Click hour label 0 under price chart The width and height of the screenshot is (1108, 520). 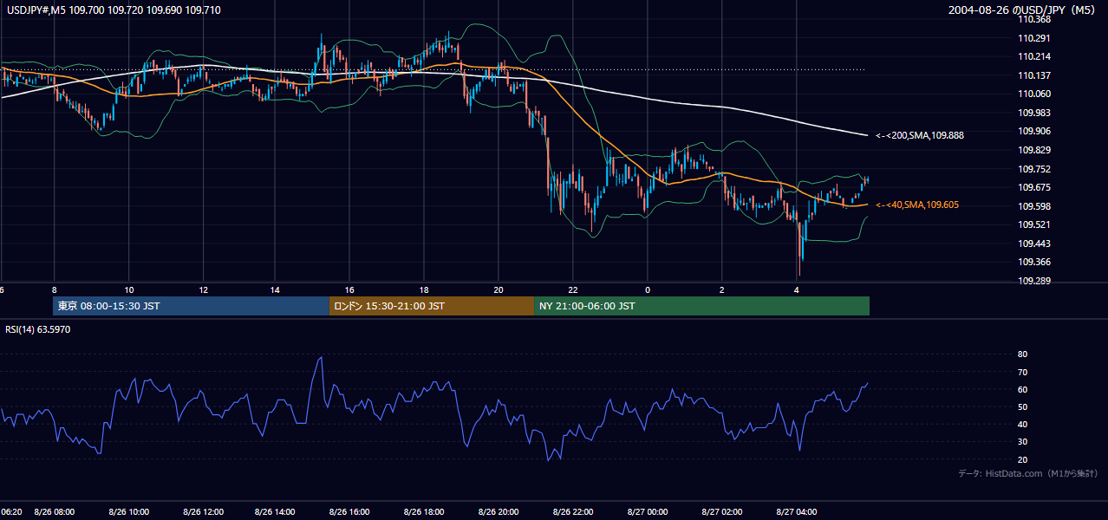pyautogui.click(x=648, y=289)
